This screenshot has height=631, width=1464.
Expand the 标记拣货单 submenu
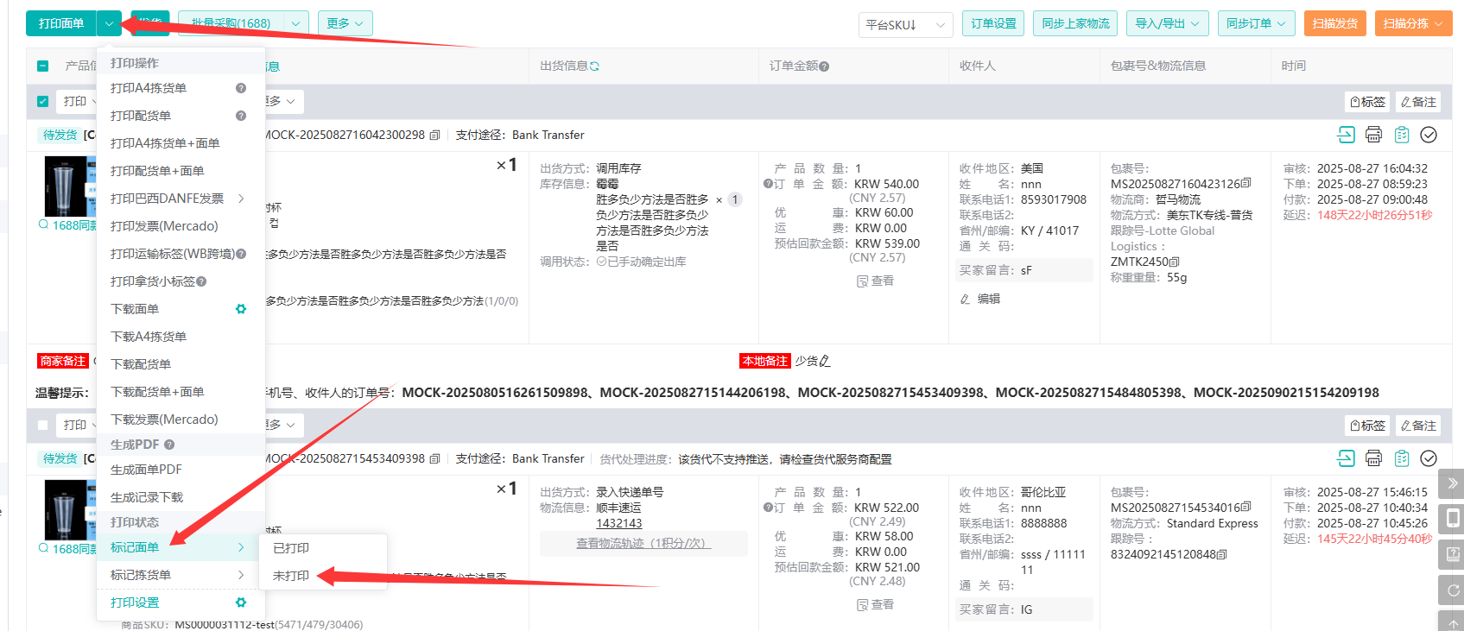coord(241,575)
